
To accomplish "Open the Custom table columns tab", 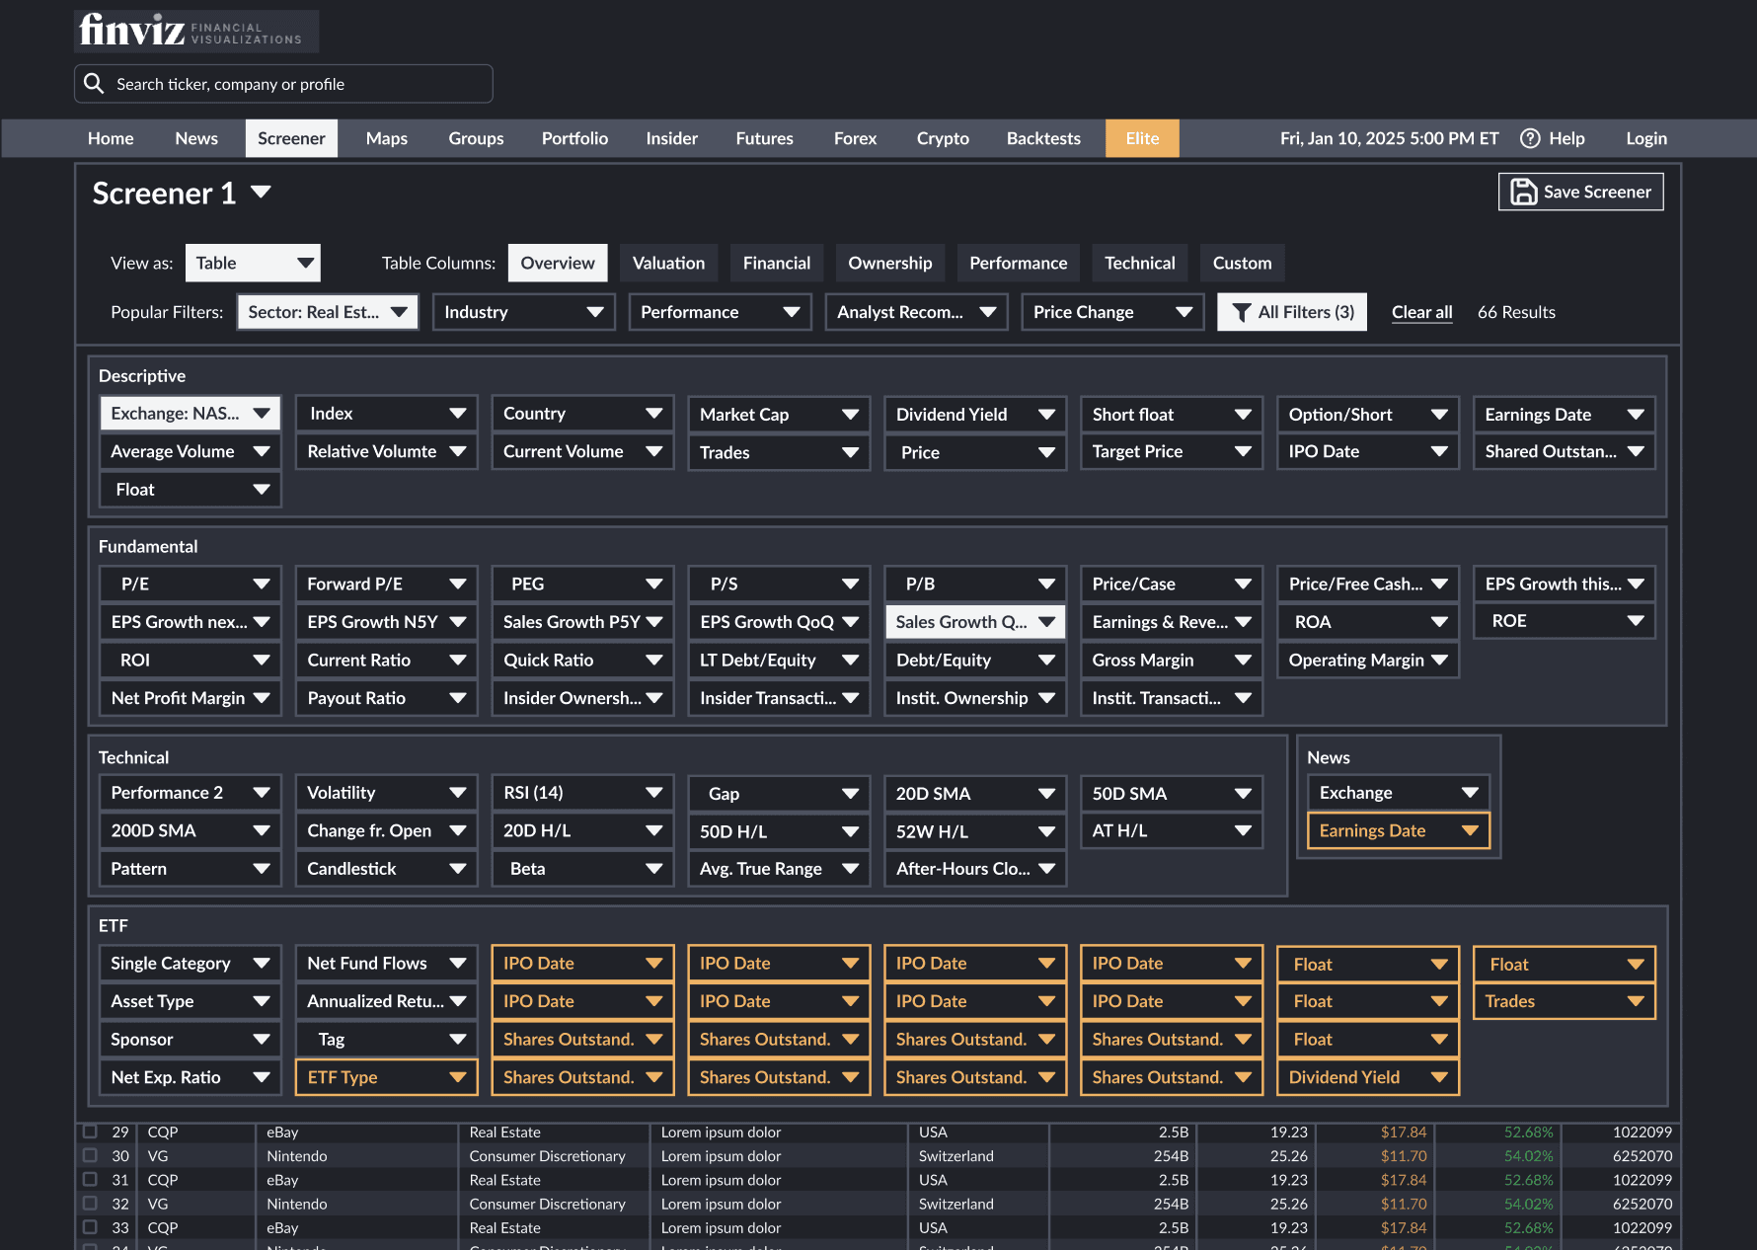I will click(x=1242, y=263).
